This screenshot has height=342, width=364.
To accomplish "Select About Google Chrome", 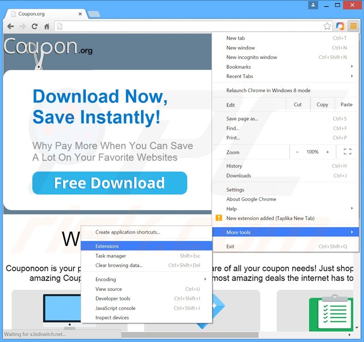I will point(286,199).
